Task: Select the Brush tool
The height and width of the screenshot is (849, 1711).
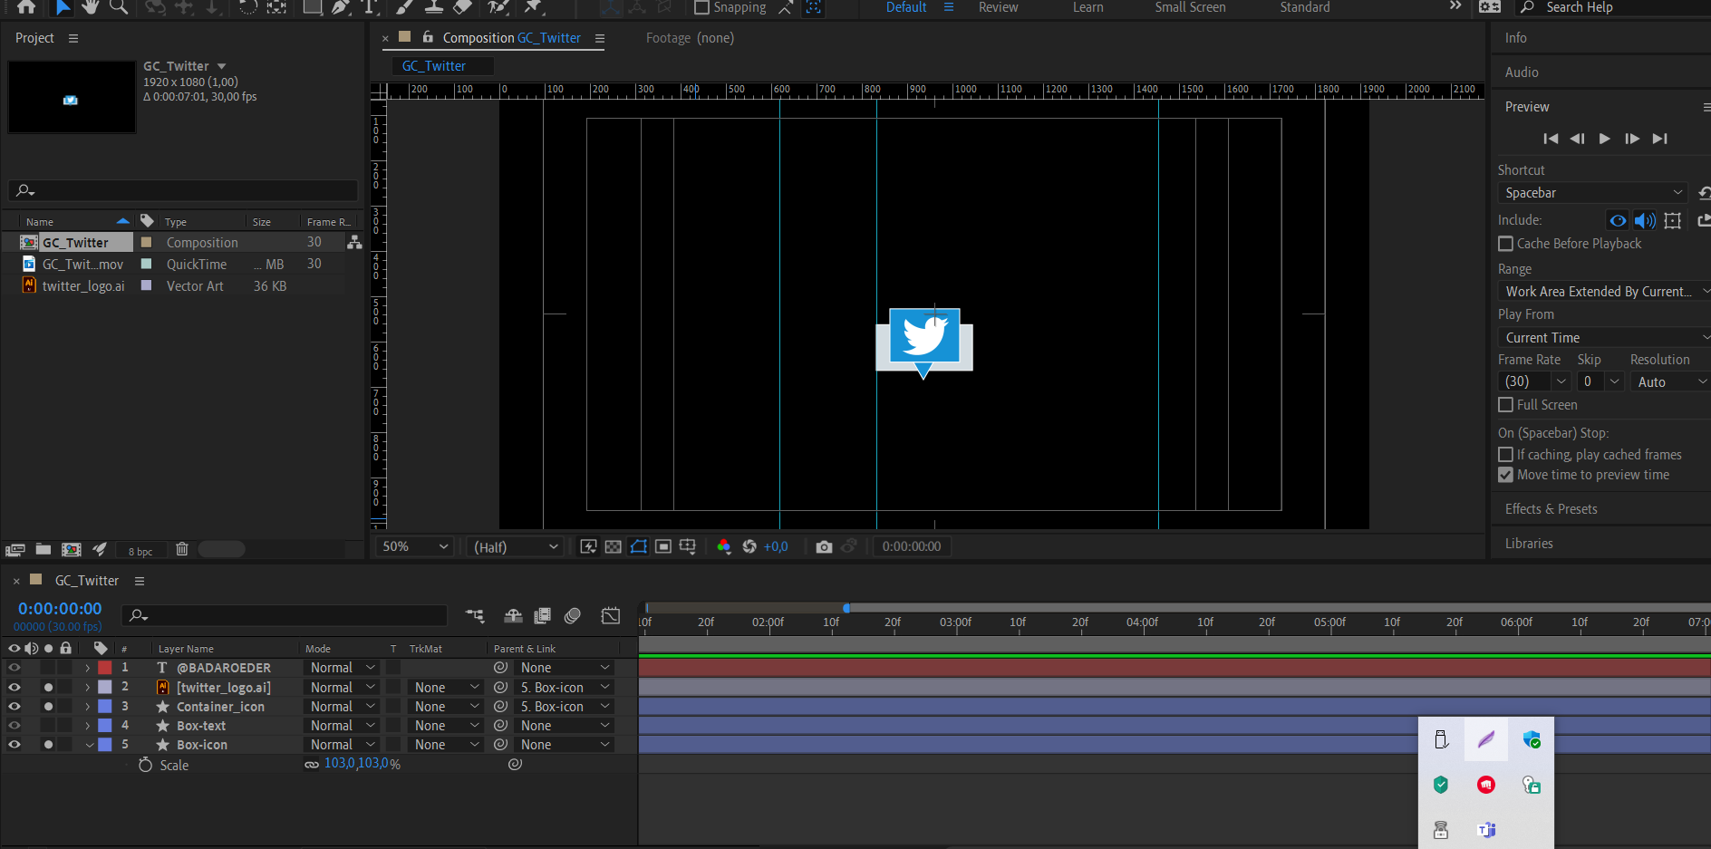Action: 405,7
